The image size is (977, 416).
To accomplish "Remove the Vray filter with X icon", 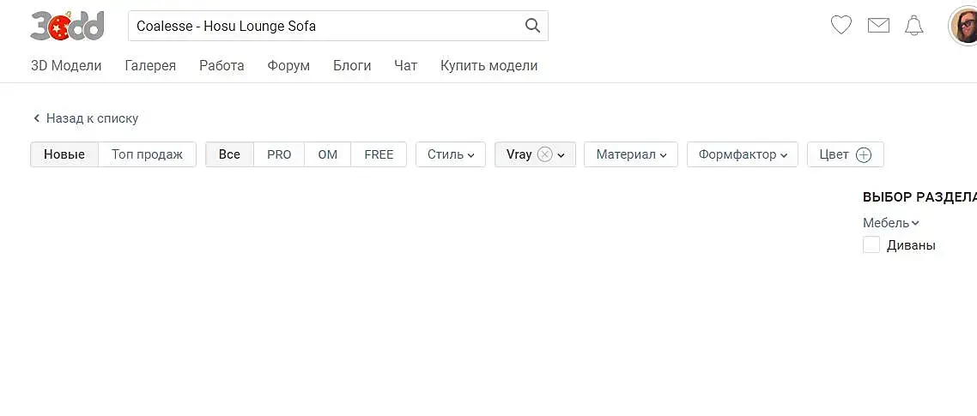I will (544, 154).
